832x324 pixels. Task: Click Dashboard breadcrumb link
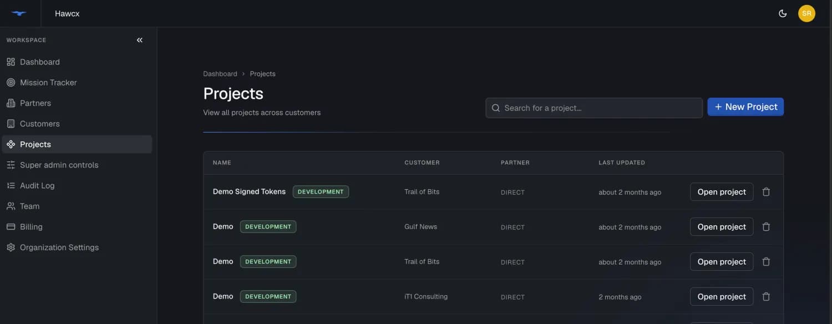point(220,74)
